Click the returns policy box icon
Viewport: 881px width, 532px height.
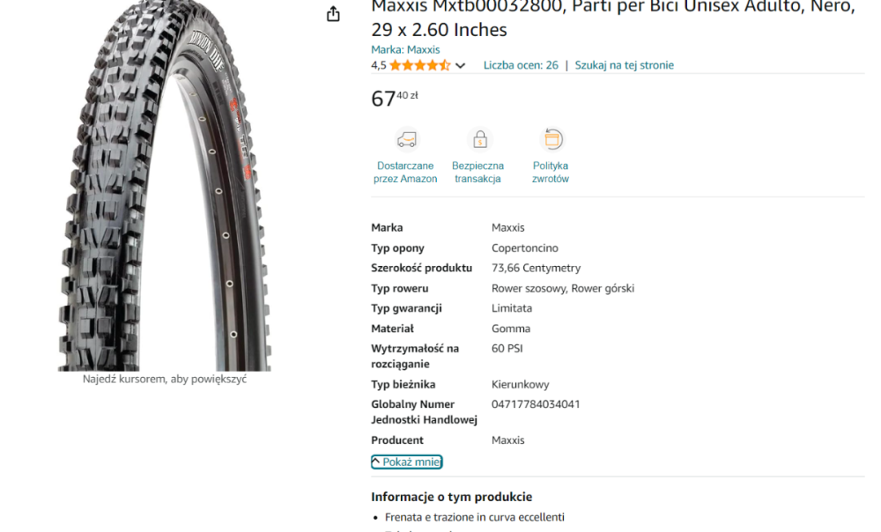(552, 139)
